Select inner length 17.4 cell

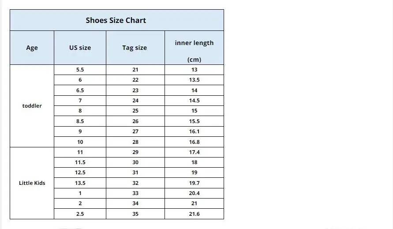click(194, 152)
